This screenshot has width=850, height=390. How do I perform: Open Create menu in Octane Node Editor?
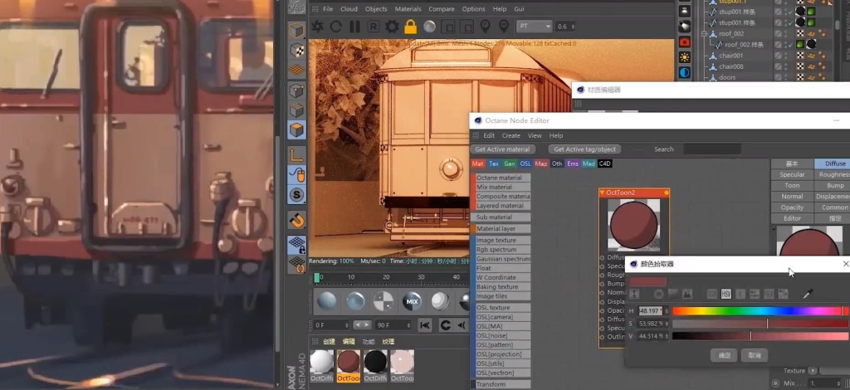[x=511, y=135]
